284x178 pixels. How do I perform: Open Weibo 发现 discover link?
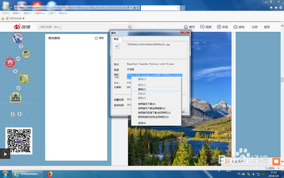click(222, 27)
